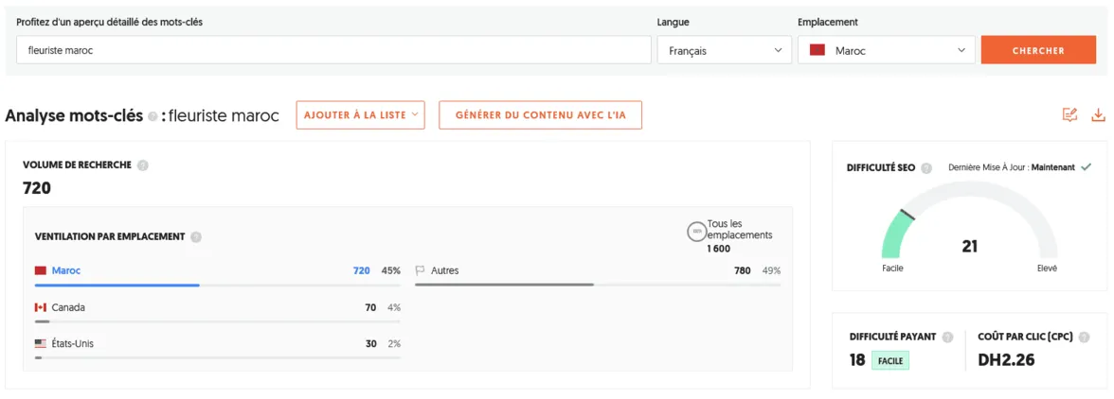Click the CHERCHER button
The image size is (1114, 399).
point(1038,50)
